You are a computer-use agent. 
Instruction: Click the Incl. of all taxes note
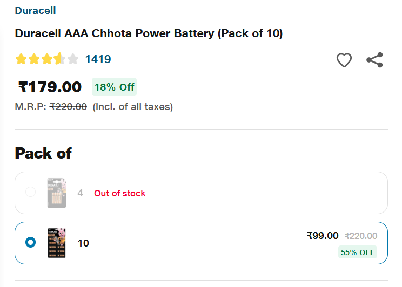[x=133, y=107]
